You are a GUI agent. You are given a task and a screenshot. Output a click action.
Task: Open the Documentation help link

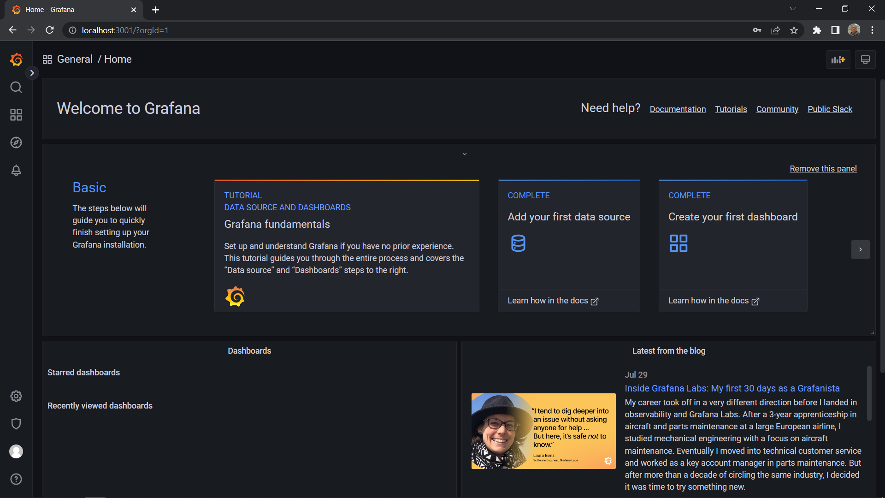point(678,109)
